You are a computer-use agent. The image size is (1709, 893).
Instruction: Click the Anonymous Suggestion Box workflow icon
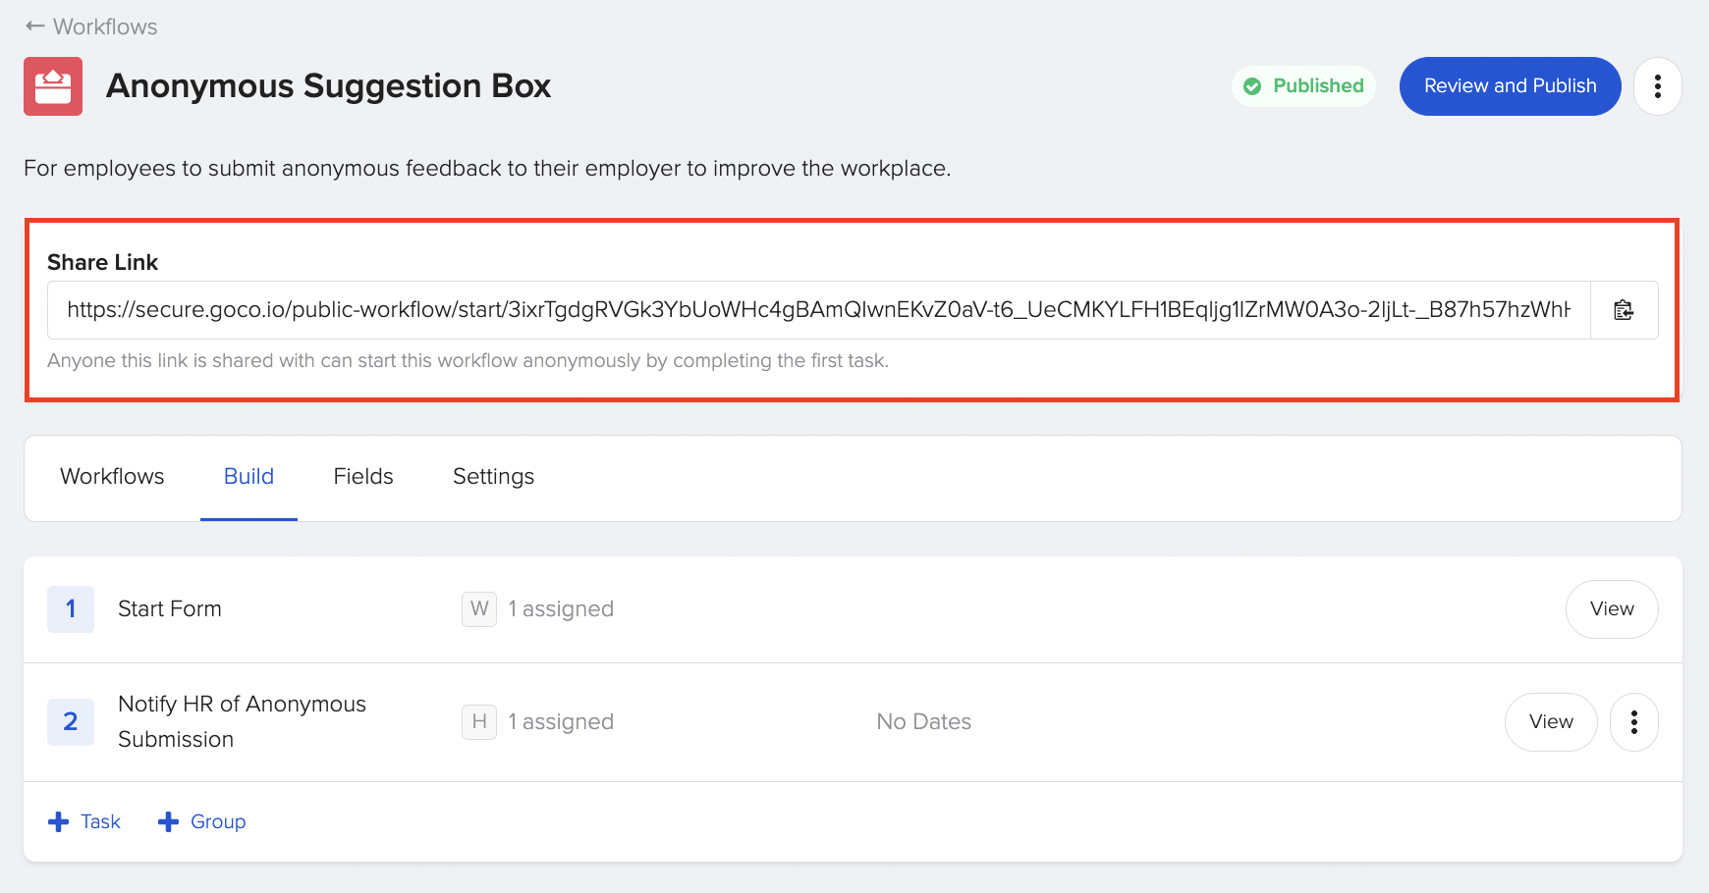53,86
